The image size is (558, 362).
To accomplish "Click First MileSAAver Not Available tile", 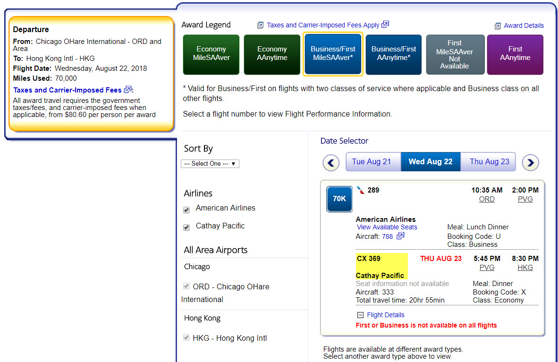I will [455, 54].
